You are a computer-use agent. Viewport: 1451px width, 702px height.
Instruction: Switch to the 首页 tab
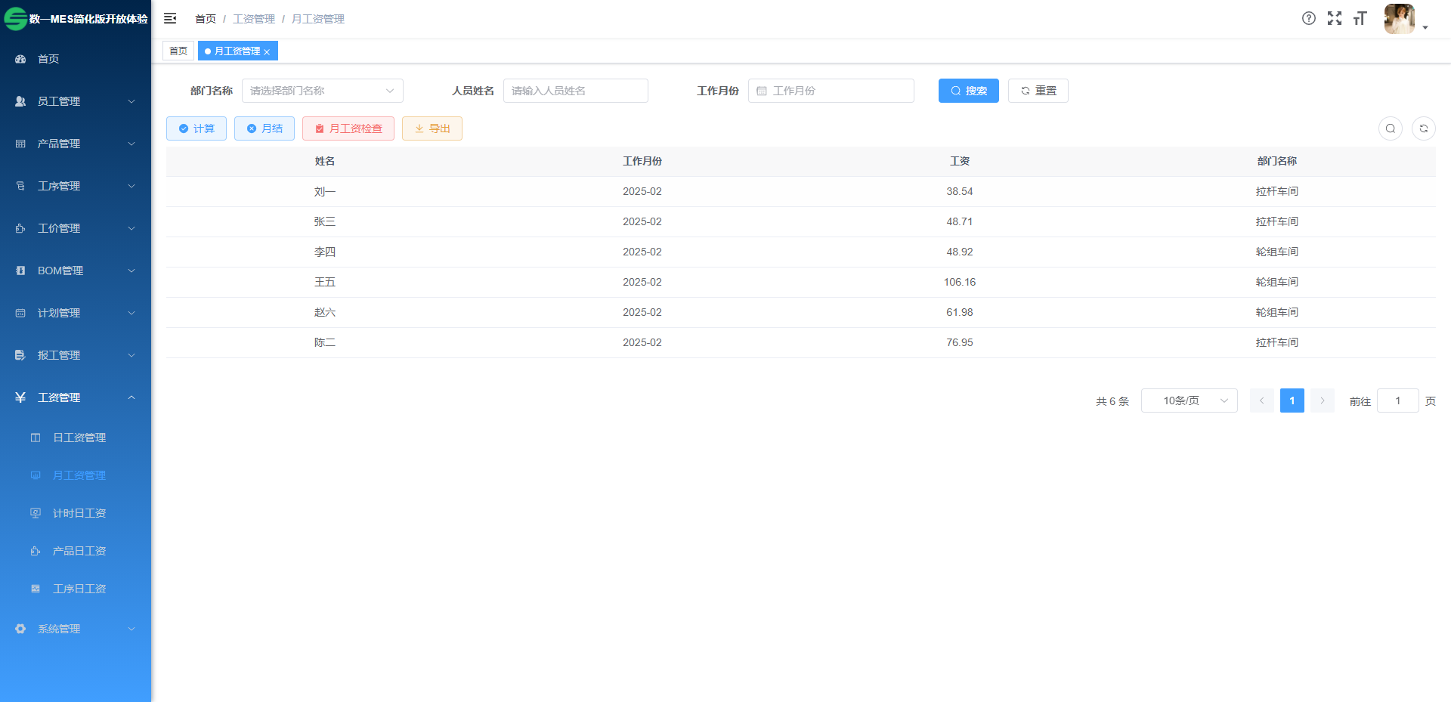178,51
